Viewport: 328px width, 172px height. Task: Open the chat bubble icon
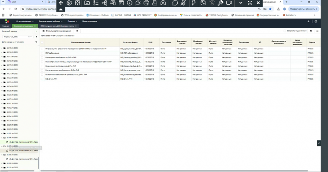pyautogui.click(x=175, y=3)
